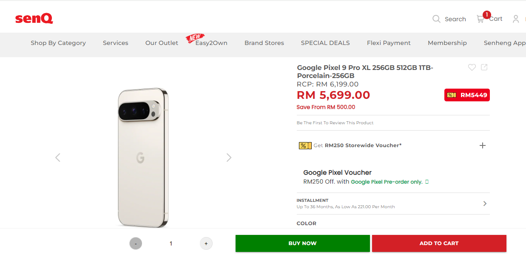The height and width of the screenshot is (254, 526).
Task: Open installment details chevron
Action: 485,204
